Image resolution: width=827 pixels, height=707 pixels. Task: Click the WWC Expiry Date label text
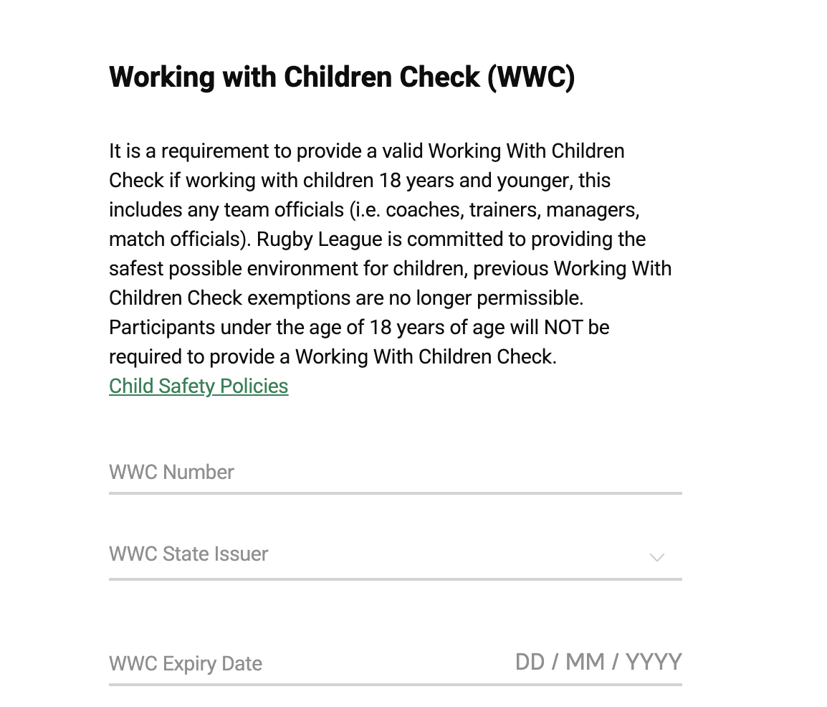click(186, 664)
